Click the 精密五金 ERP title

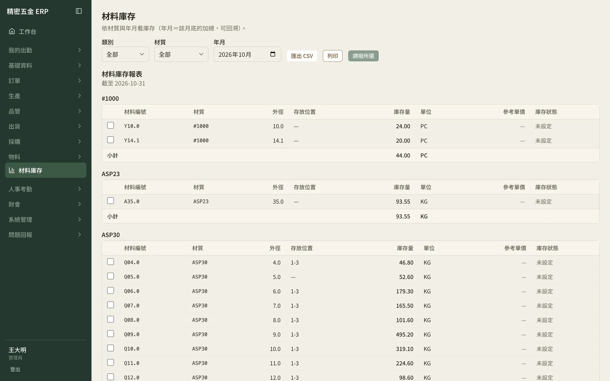(x=28, y=11)
